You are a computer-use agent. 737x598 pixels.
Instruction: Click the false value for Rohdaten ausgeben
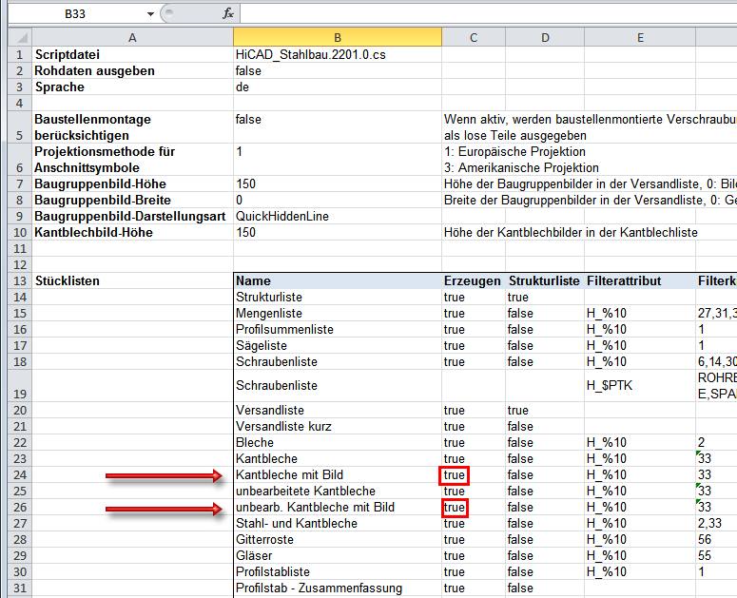(248, 71)
